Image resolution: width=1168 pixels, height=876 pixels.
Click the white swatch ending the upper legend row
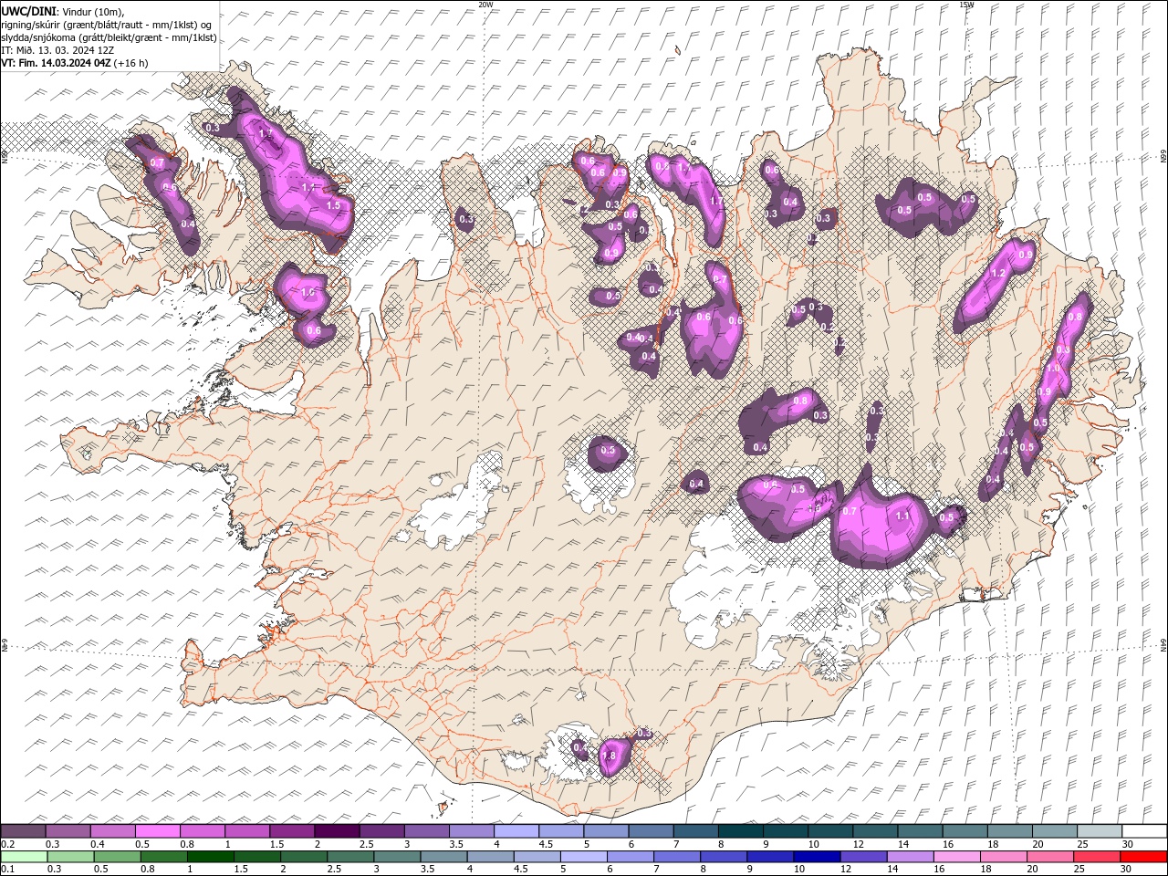click(x=1143, y=831)
